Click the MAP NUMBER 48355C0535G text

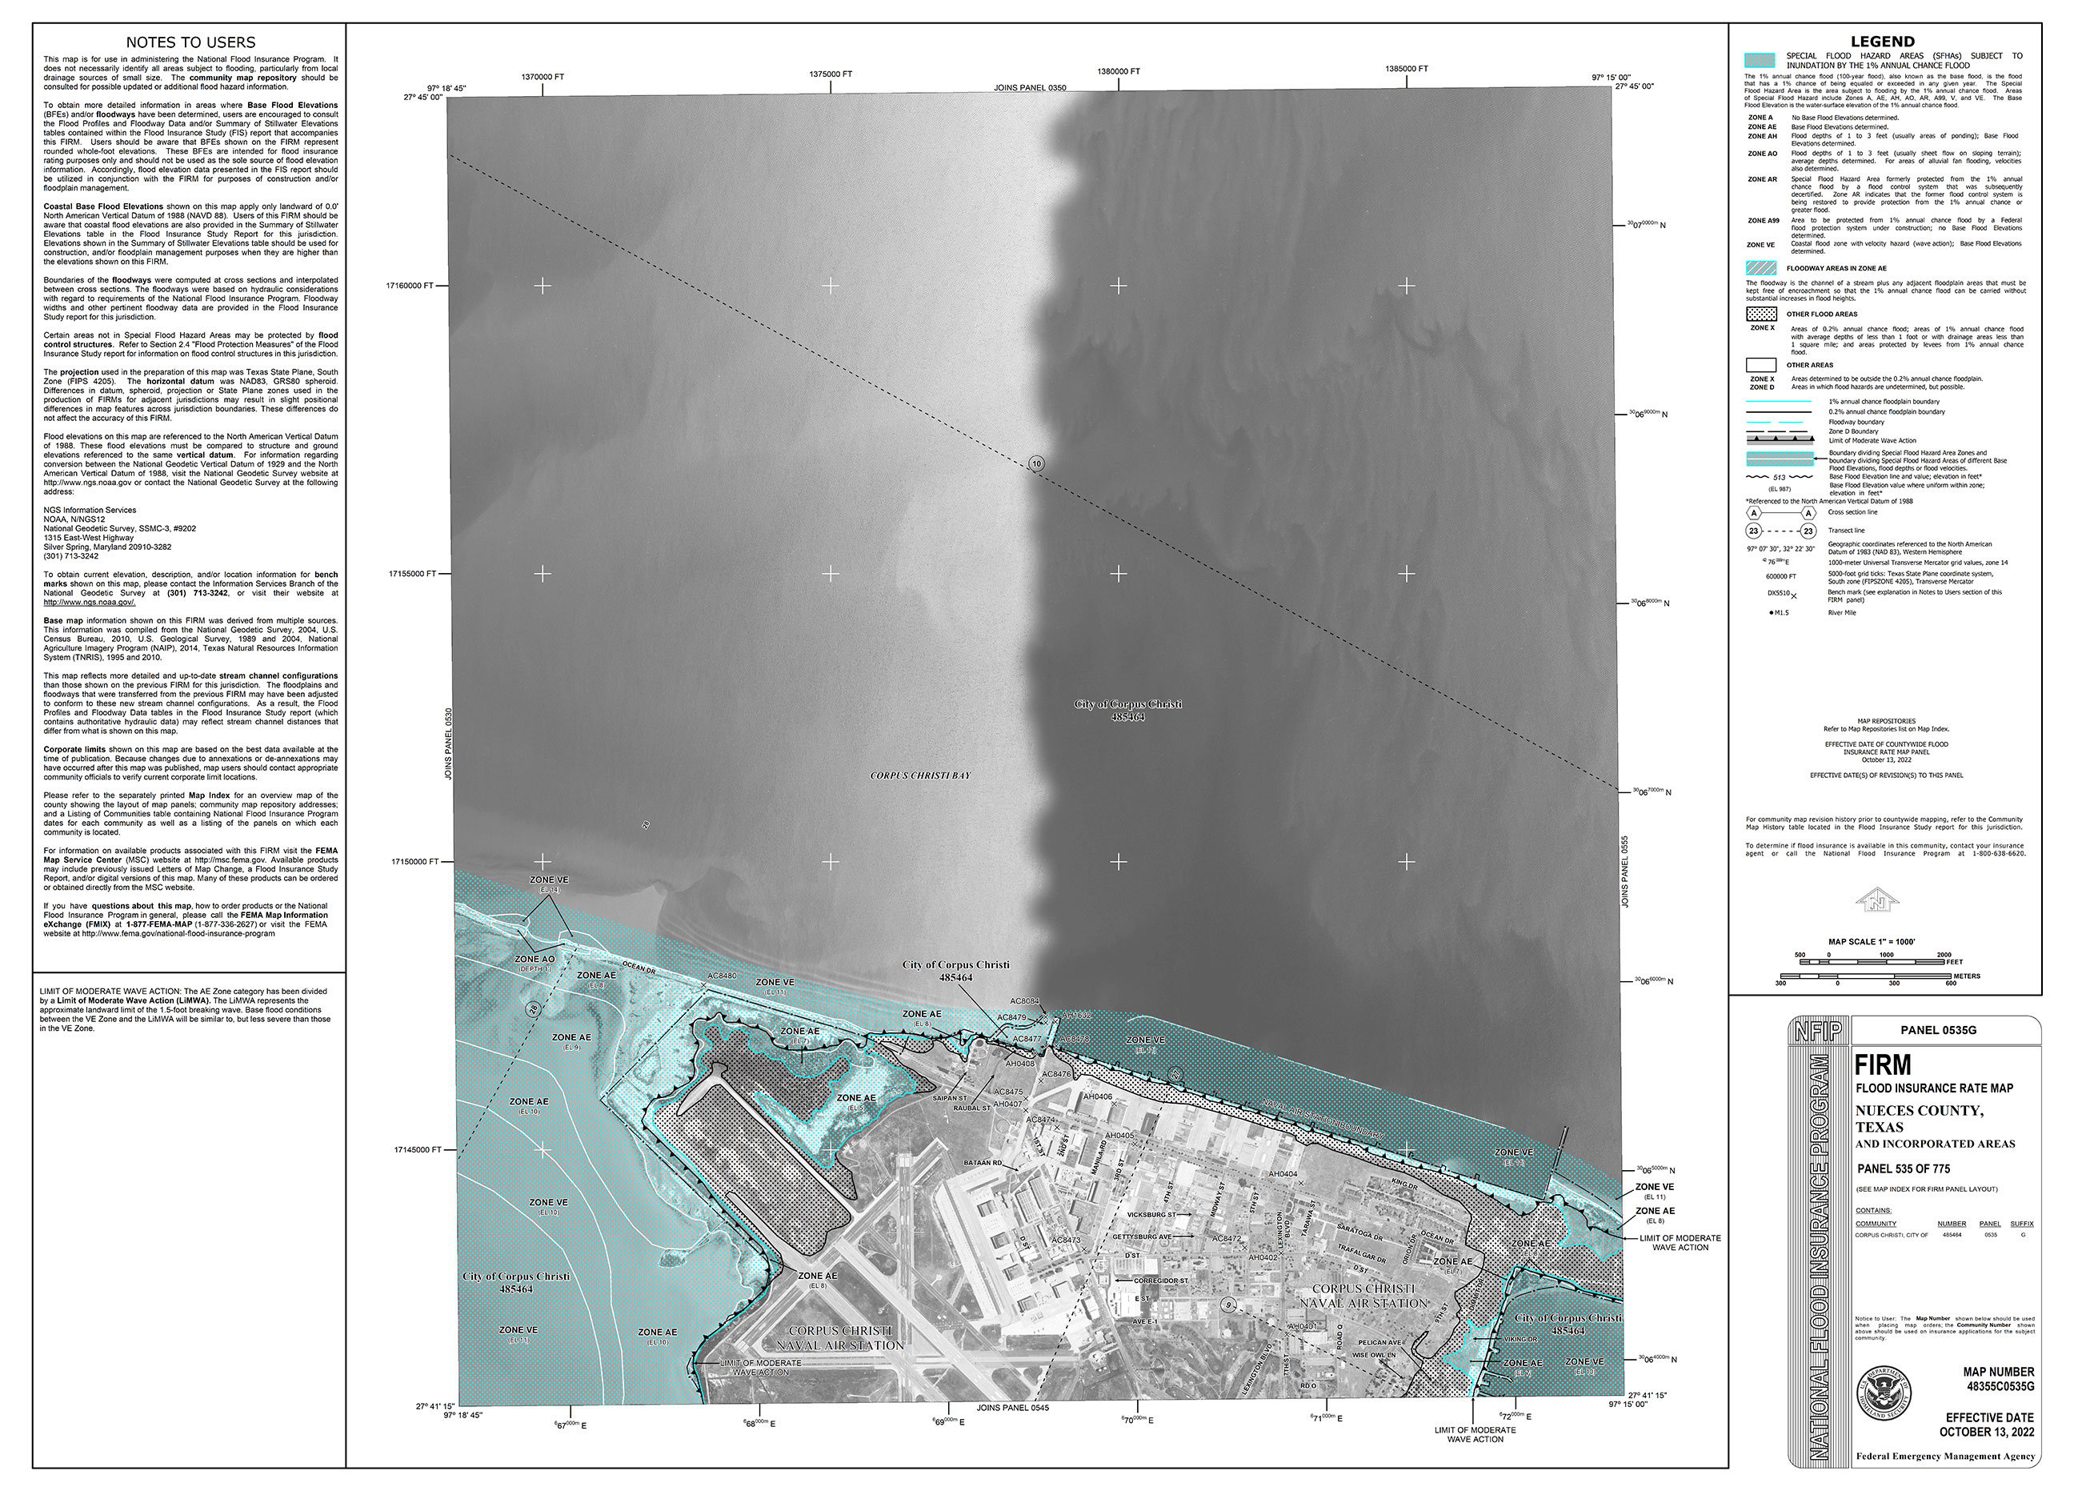tap(1998, 1380)
